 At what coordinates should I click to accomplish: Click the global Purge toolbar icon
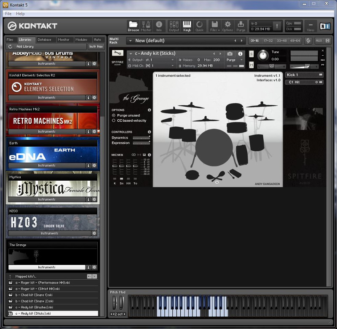(241, 26)
